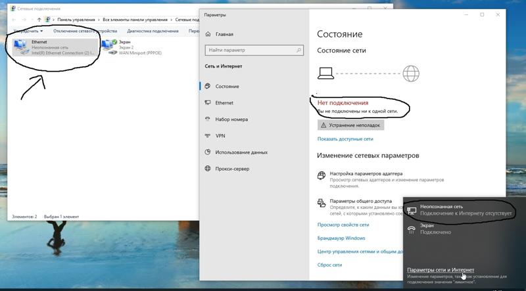Image resolution: width=526 pixels, height=291 pixels.
Task: Click Сеть и Интернет heading in sidebar
Action: (x=224, y=66)
